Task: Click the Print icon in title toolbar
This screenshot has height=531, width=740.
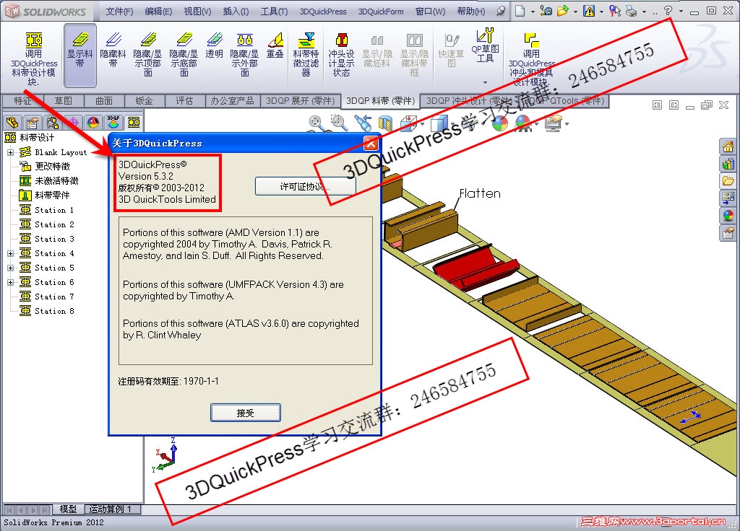Action: 632,11
